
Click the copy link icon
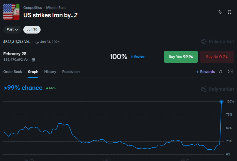pos(219,12)
